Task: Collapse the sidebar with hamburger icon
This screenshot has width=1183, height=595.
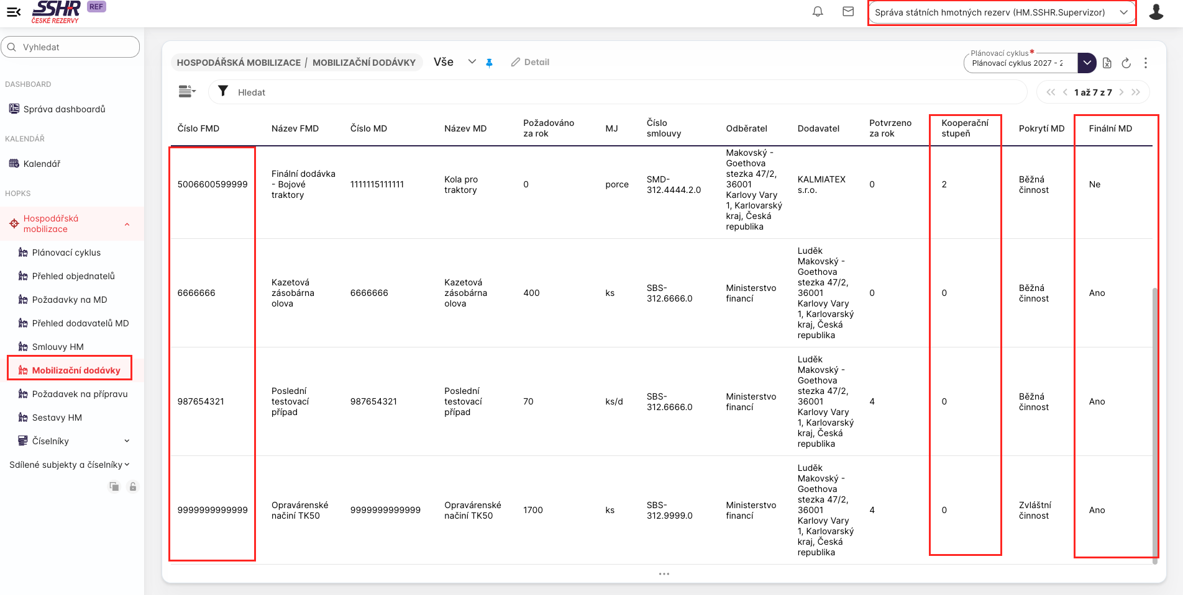Action: coord(14,12)
